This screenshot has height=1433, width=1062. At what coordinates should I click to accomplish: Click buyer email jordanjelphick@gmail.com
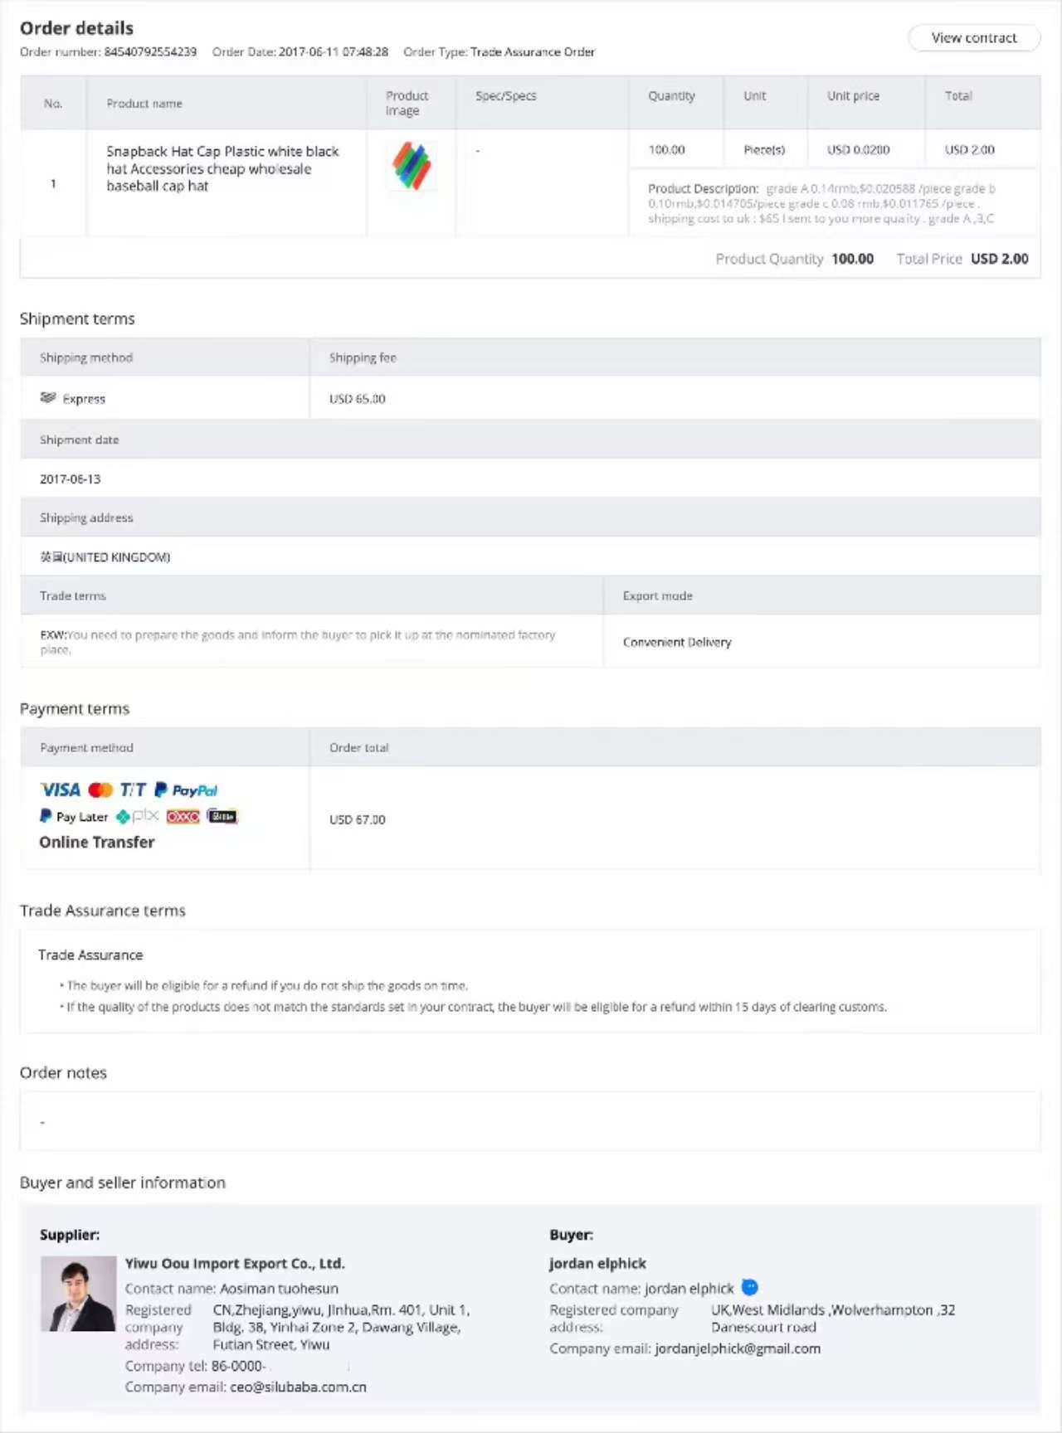[738, 1349]
